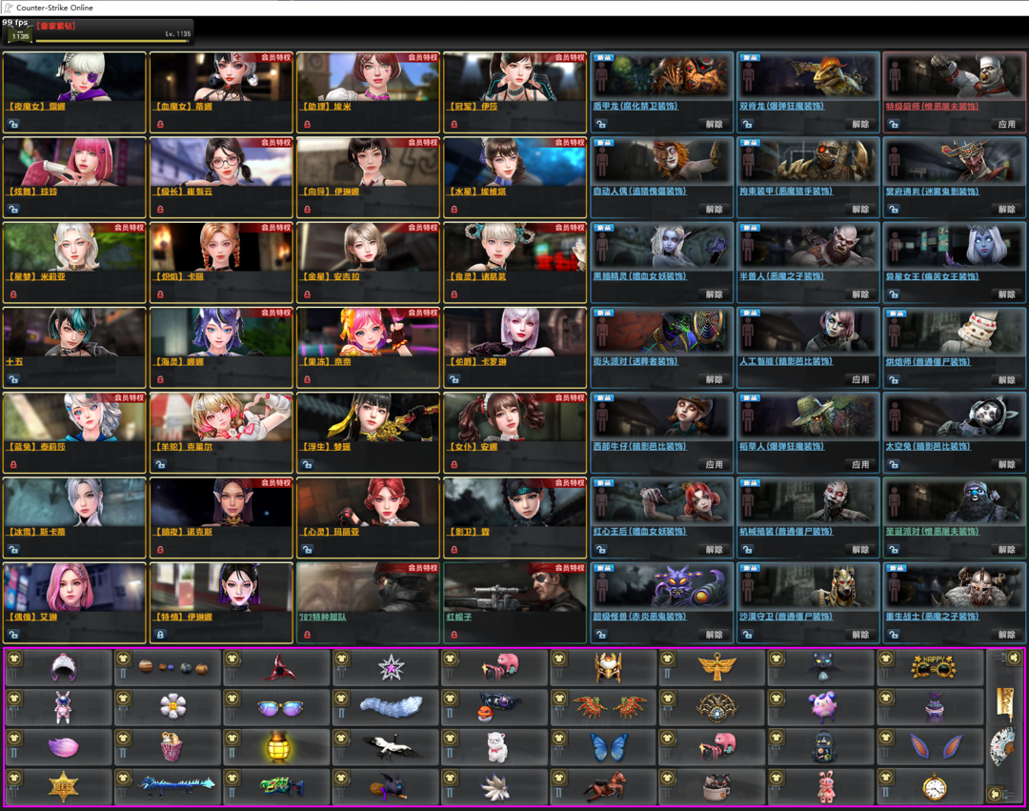Select the white cat plush accessory
1029x811 pixels.
click(x=496, y=747)
